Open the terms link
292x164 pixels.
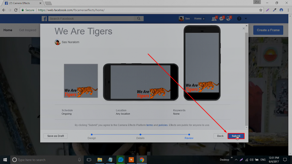[x=150, y=125]
